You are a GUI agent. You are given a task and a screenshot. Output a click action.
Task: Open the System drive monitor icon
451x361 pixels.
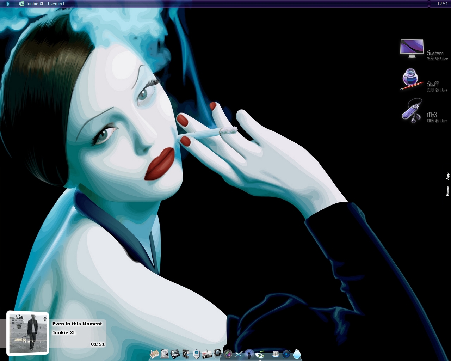point(412,49)
